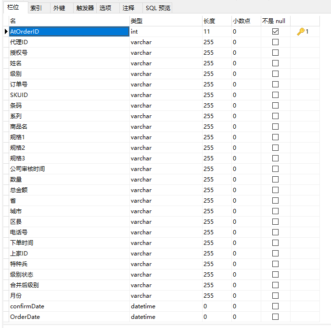The height and width of the screenshot is (328, 331).
Task: Open the SQL 预览 tab
Action: click(x=157, y=8)
